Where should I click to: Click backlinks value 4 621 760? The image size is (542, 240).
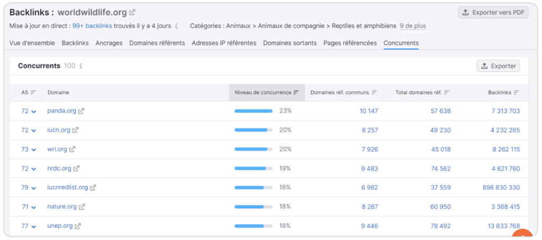coord(504,168)
